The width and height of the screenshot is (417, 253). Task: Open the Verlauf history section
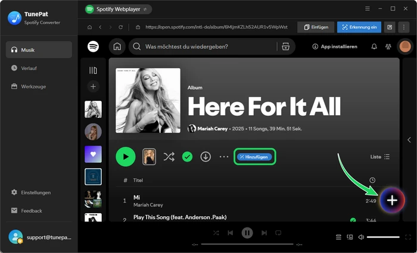[39, 68]
